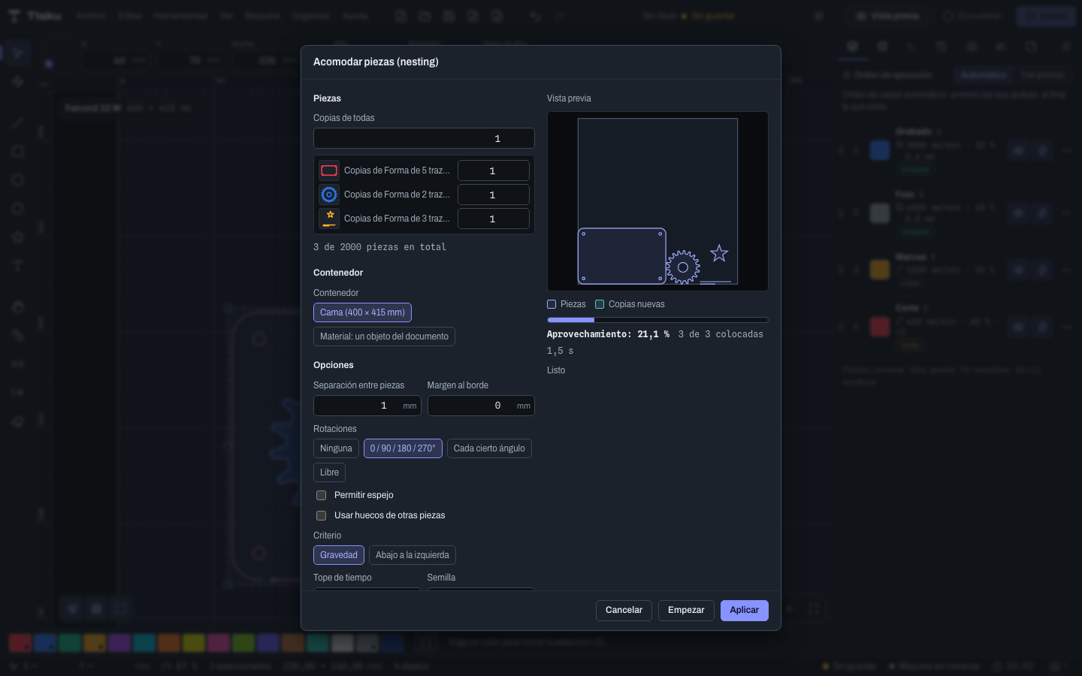Click the Empezar button
This screenshot has height=676, width=1082.
click(686, 611)
